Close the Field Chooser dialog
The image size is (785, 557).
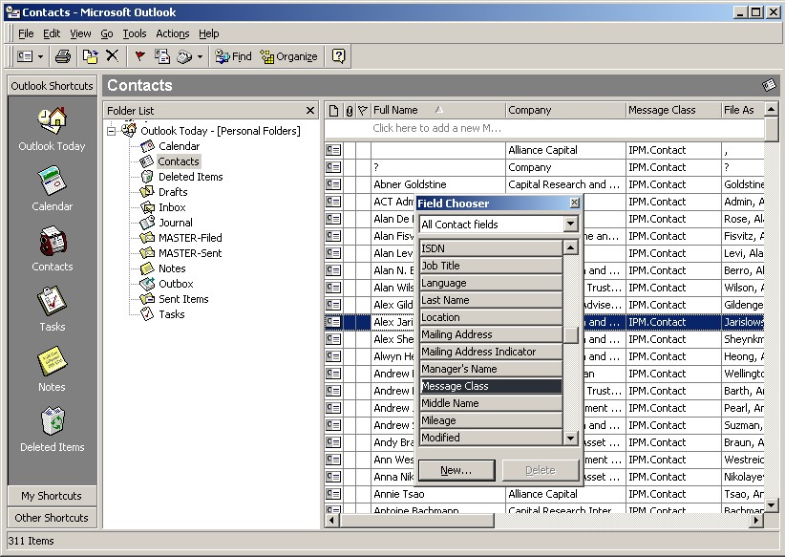[574, 203]
